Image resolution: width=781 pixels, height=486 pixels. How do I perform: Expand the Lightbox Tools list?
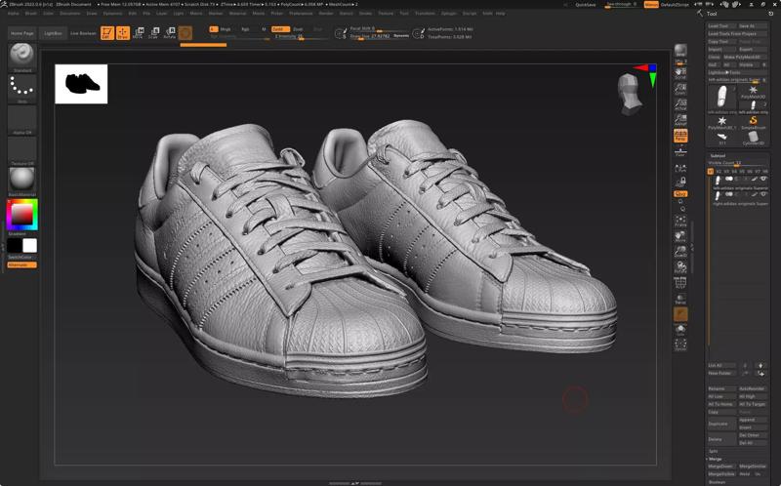[724, 72]
